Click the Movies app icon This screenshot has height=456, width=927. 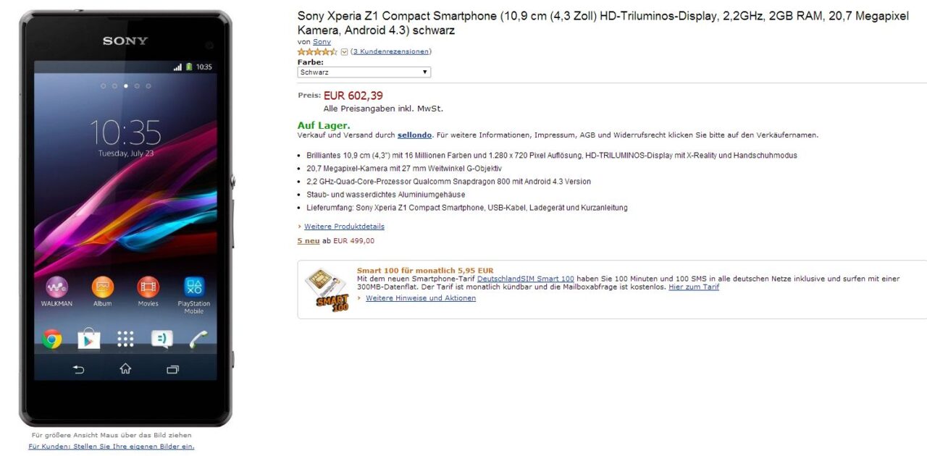(148, 287)
